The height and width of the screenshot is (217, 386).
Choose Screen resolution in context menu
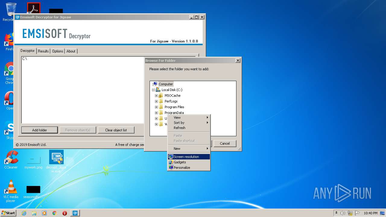(x=189, y=157)
